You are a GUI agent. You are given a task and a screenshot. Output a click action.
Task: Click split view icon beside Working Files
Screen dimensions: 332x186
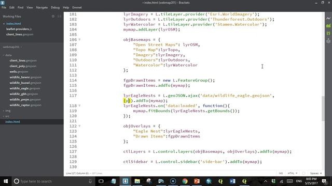click(x=59, y=16)
